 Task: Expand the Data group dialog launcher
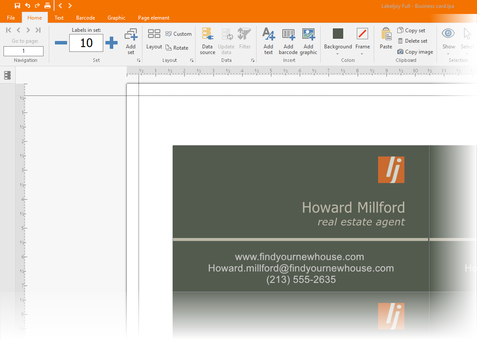(253, 60)
